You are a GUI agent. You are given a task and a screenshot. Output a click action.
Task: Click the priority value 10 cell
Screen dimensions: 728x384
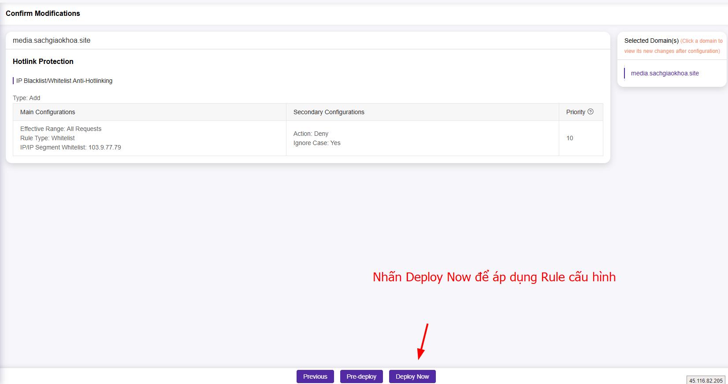tap(570, 138)
